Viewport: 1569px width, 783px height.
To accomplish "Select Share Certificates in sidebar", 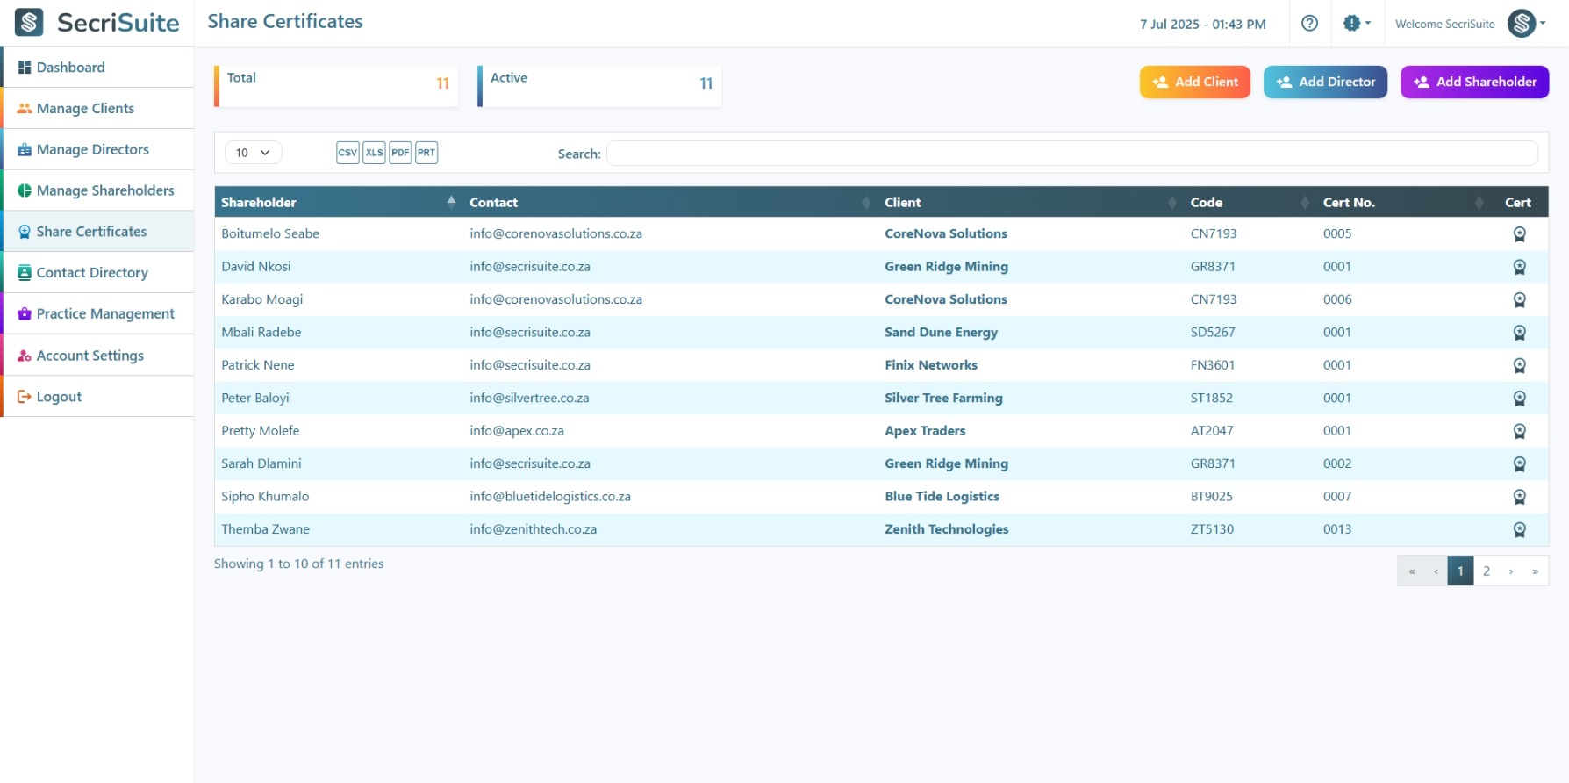I will pos(97,232).
